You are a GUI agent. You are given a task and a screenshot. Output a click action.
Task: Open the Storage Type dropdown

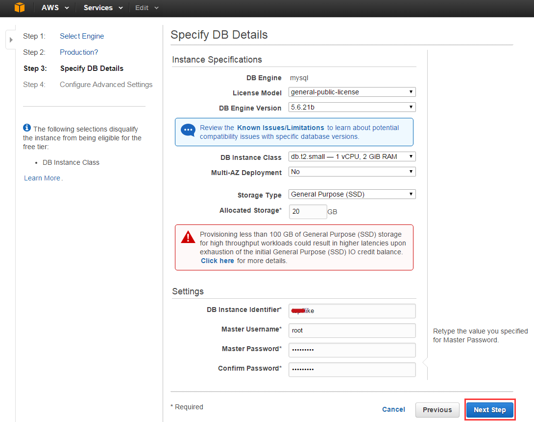point(352,194)
